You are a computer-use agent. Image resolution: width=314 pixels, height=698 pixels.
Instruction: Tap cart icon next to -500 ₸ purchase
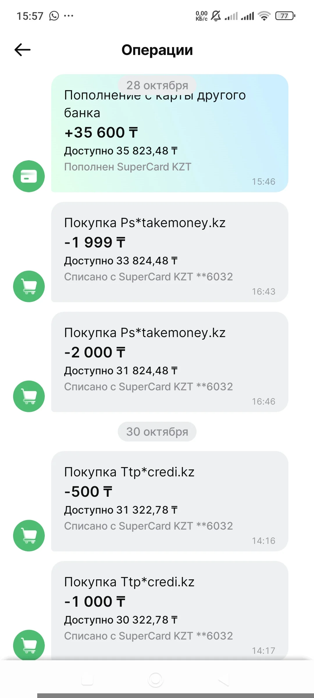29,535
